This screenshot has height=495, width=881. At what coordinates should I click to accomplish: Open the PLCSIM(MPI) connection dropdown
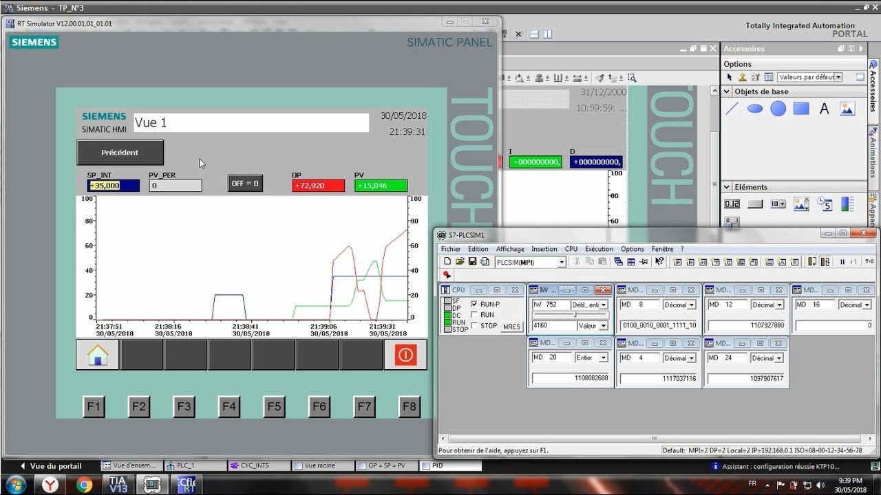[562, 262]
